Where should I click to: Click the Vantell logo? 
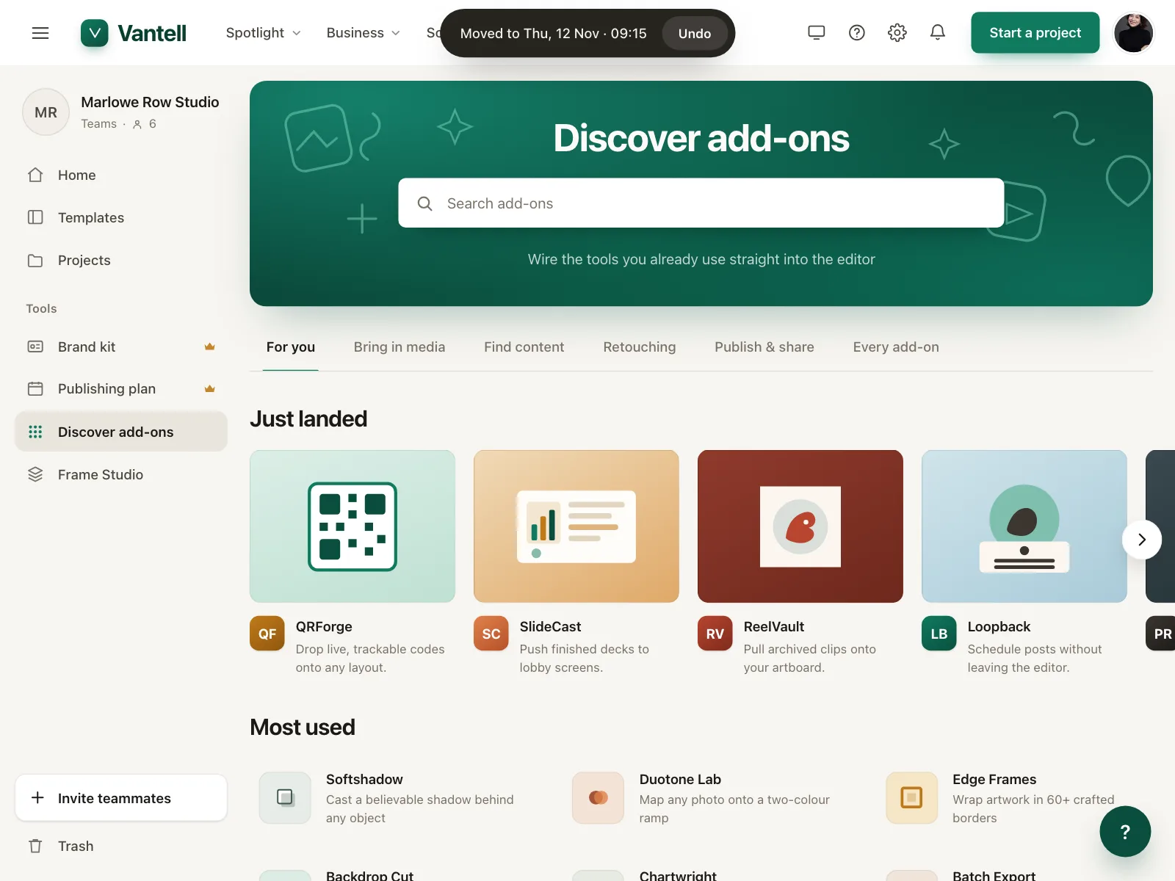point(134,33)
